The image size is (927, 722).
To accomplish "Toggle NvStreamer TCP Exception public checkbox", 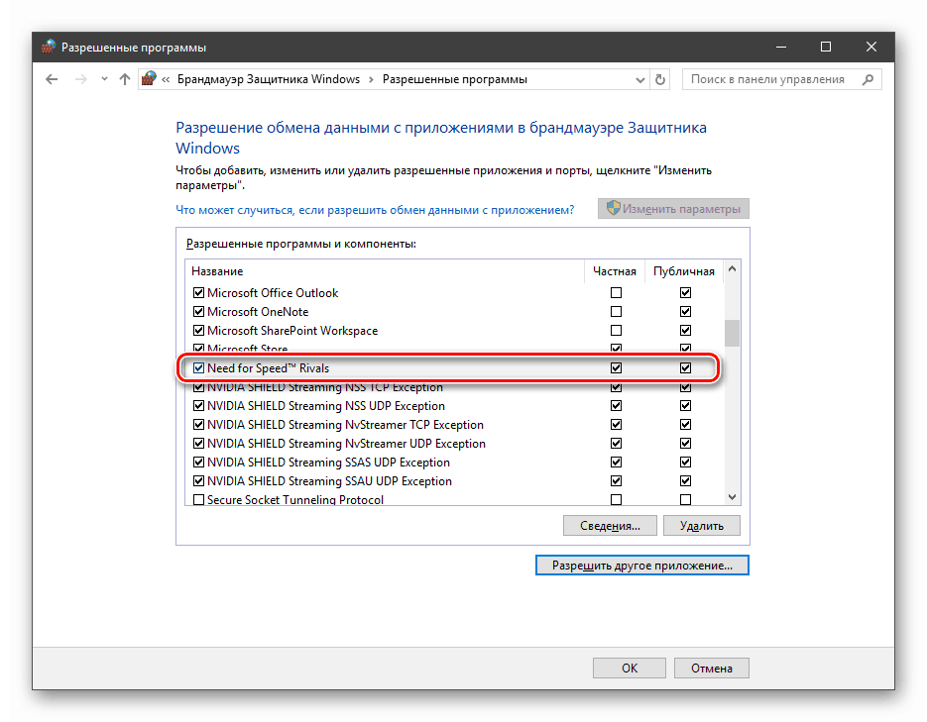I will coord(685,425).
